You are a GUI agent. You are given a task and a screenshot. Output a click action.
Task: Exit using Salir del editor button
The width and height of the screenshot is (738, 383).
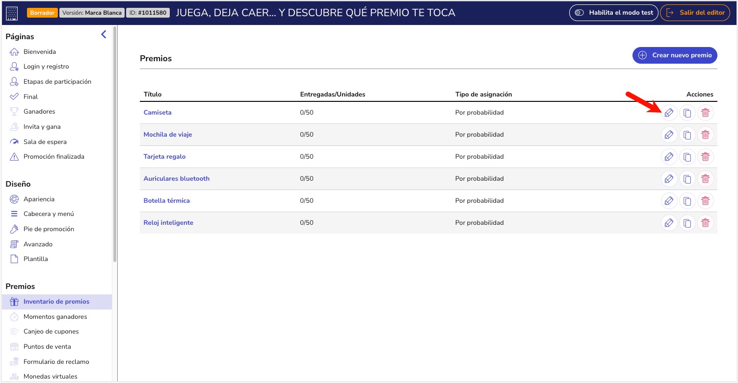click(x=695, y=13)
